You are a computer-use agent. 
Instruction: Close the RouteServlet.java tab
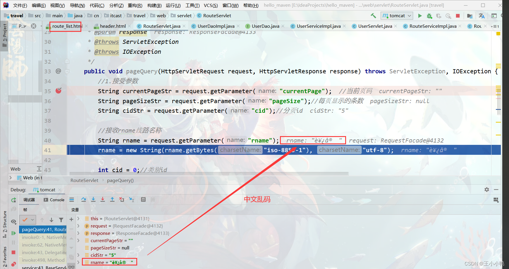tap(184, 26)
